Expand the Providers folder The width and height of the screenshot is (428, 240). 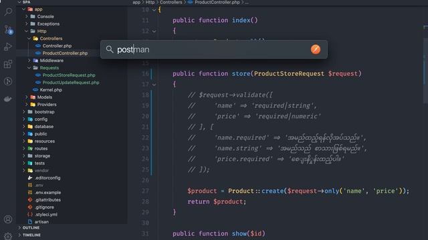[x=27, y=105]
